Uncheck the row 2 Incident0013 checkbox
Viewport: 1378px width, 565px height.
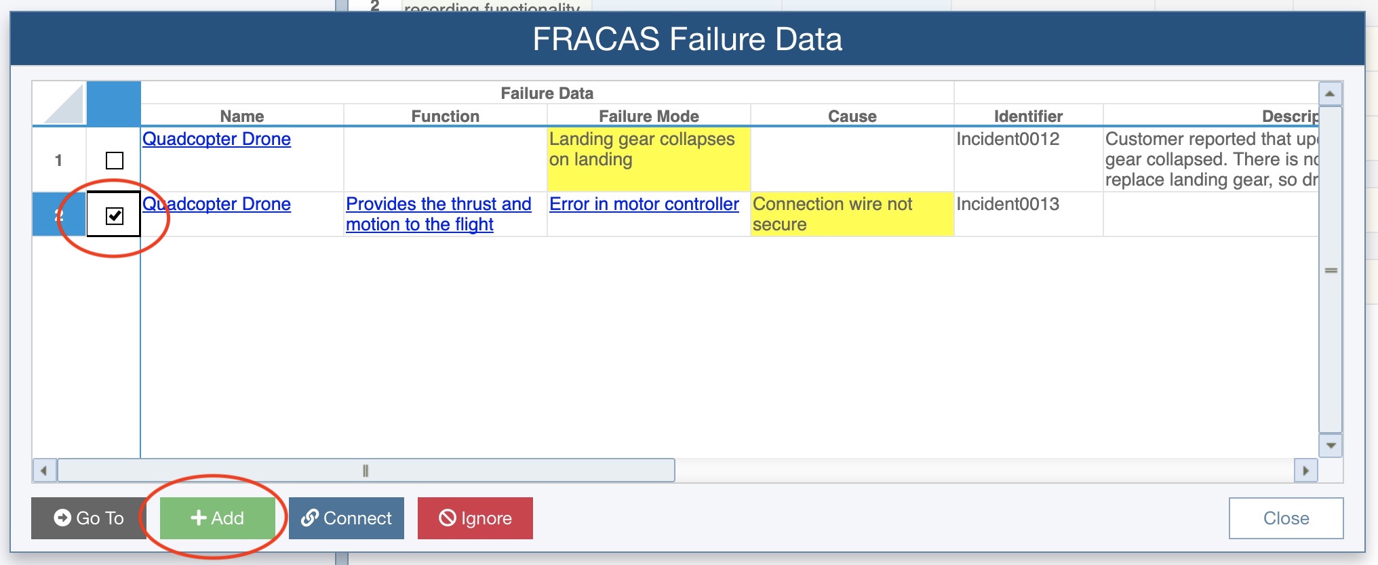(x=115, y=216)
